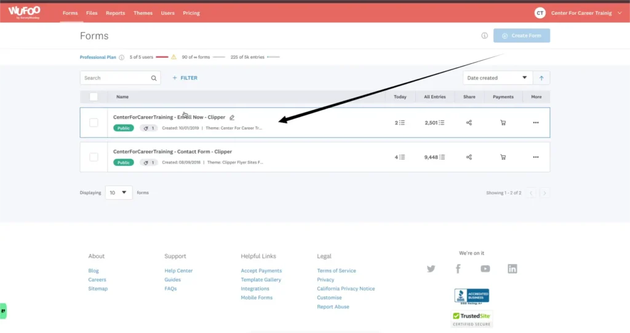Image resolution: width=630 pixels, height=333 pixels.
Task: Expand the Displaying 10 forms dropdown
Action: (x=119, y=192)
